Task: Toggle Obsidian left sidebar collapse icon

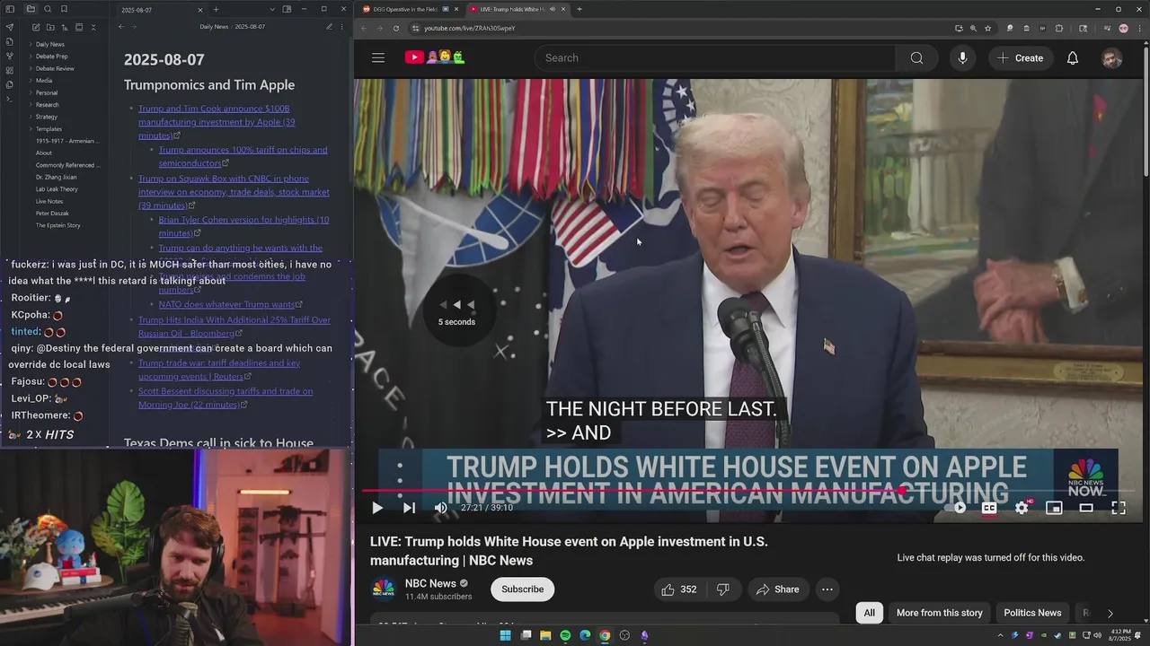Action: click(x=10, y=9)
